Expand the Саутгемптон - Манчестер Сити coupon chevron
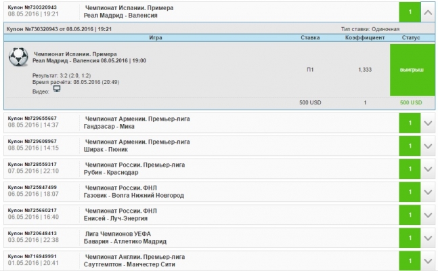 (x=428, y=261)
